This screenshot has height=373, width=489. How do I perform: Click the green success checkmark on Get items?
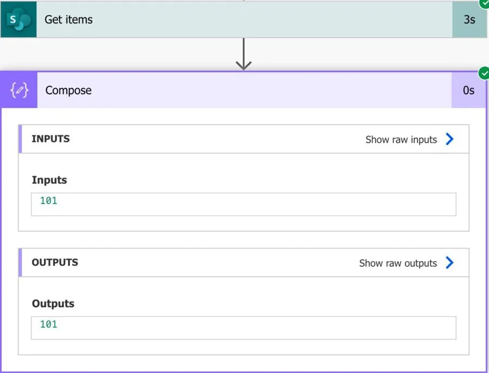click(484, 3)
